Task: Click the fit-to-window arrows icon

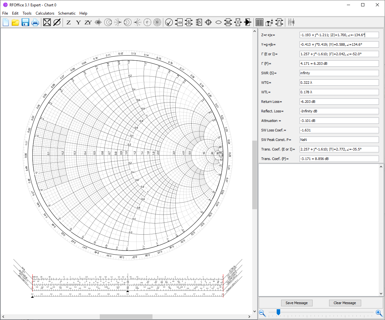Action: click(x=47, y=22)
